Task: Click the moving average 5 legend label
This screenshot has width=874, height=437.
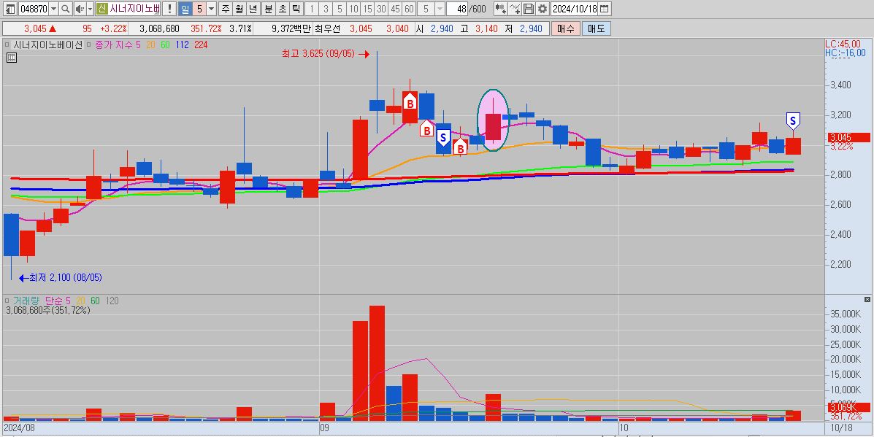Action: tap(138, 45)
